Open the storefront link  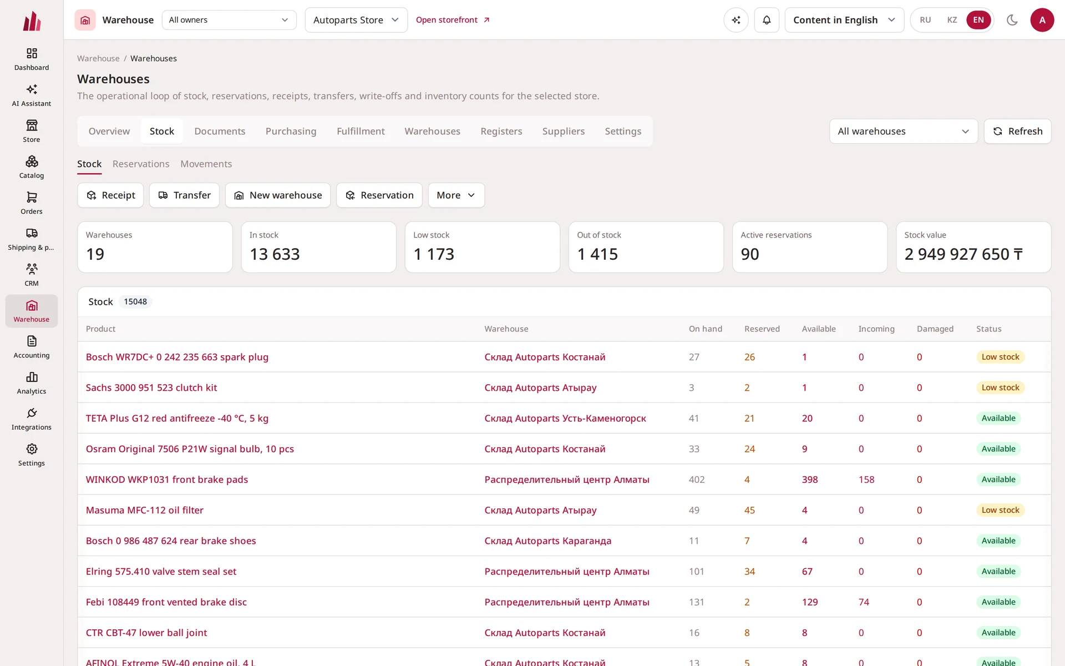453,20
